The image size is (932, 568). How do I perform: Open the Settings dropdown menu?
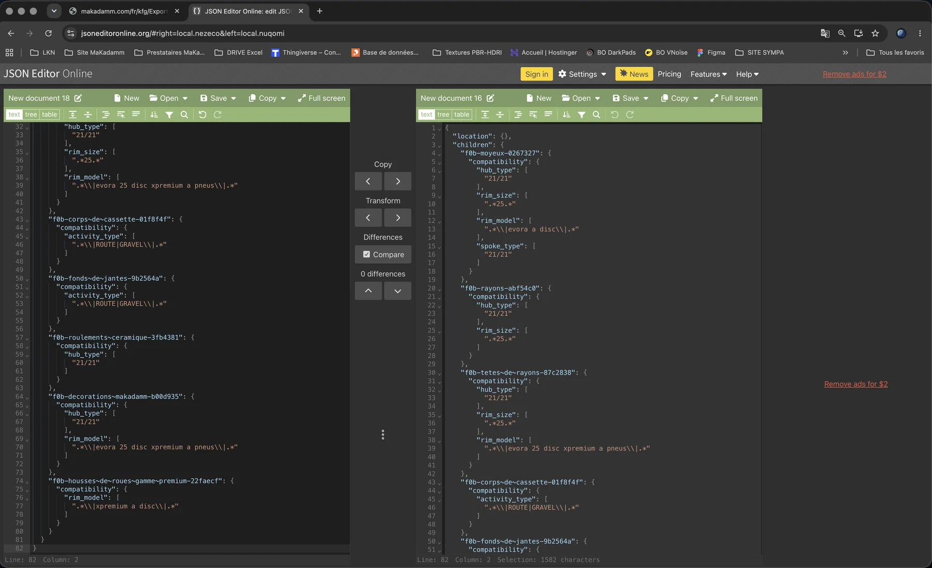click(582, 74)
